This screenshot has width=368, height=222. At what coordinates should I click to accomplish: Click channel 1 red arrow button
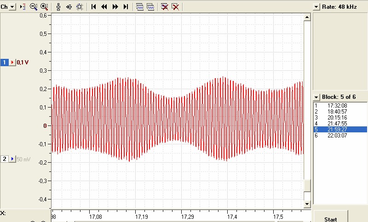[x=12, y=63]
